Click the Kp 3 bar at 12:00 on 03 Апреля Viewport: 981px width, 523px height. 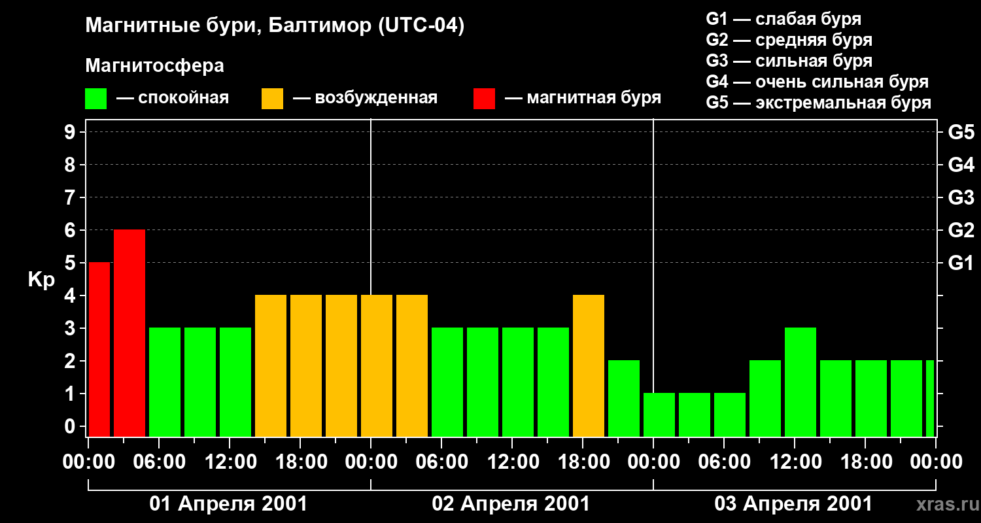coord(800,382)
